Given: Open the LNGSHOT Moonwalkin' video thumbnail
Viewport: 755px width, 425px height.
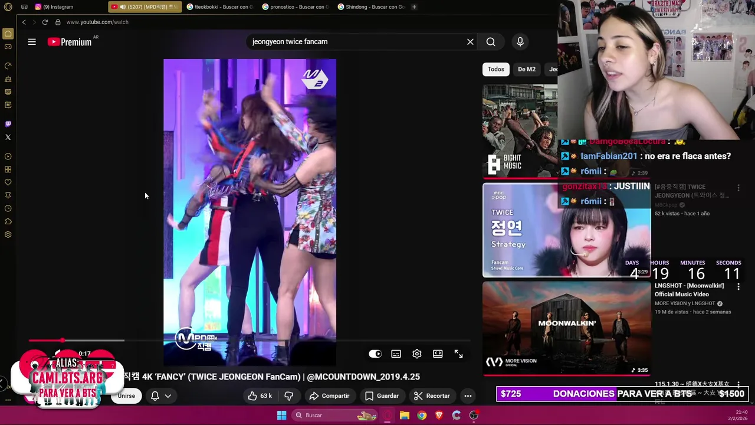Looking at the screenshot, I should pos(567,328).
